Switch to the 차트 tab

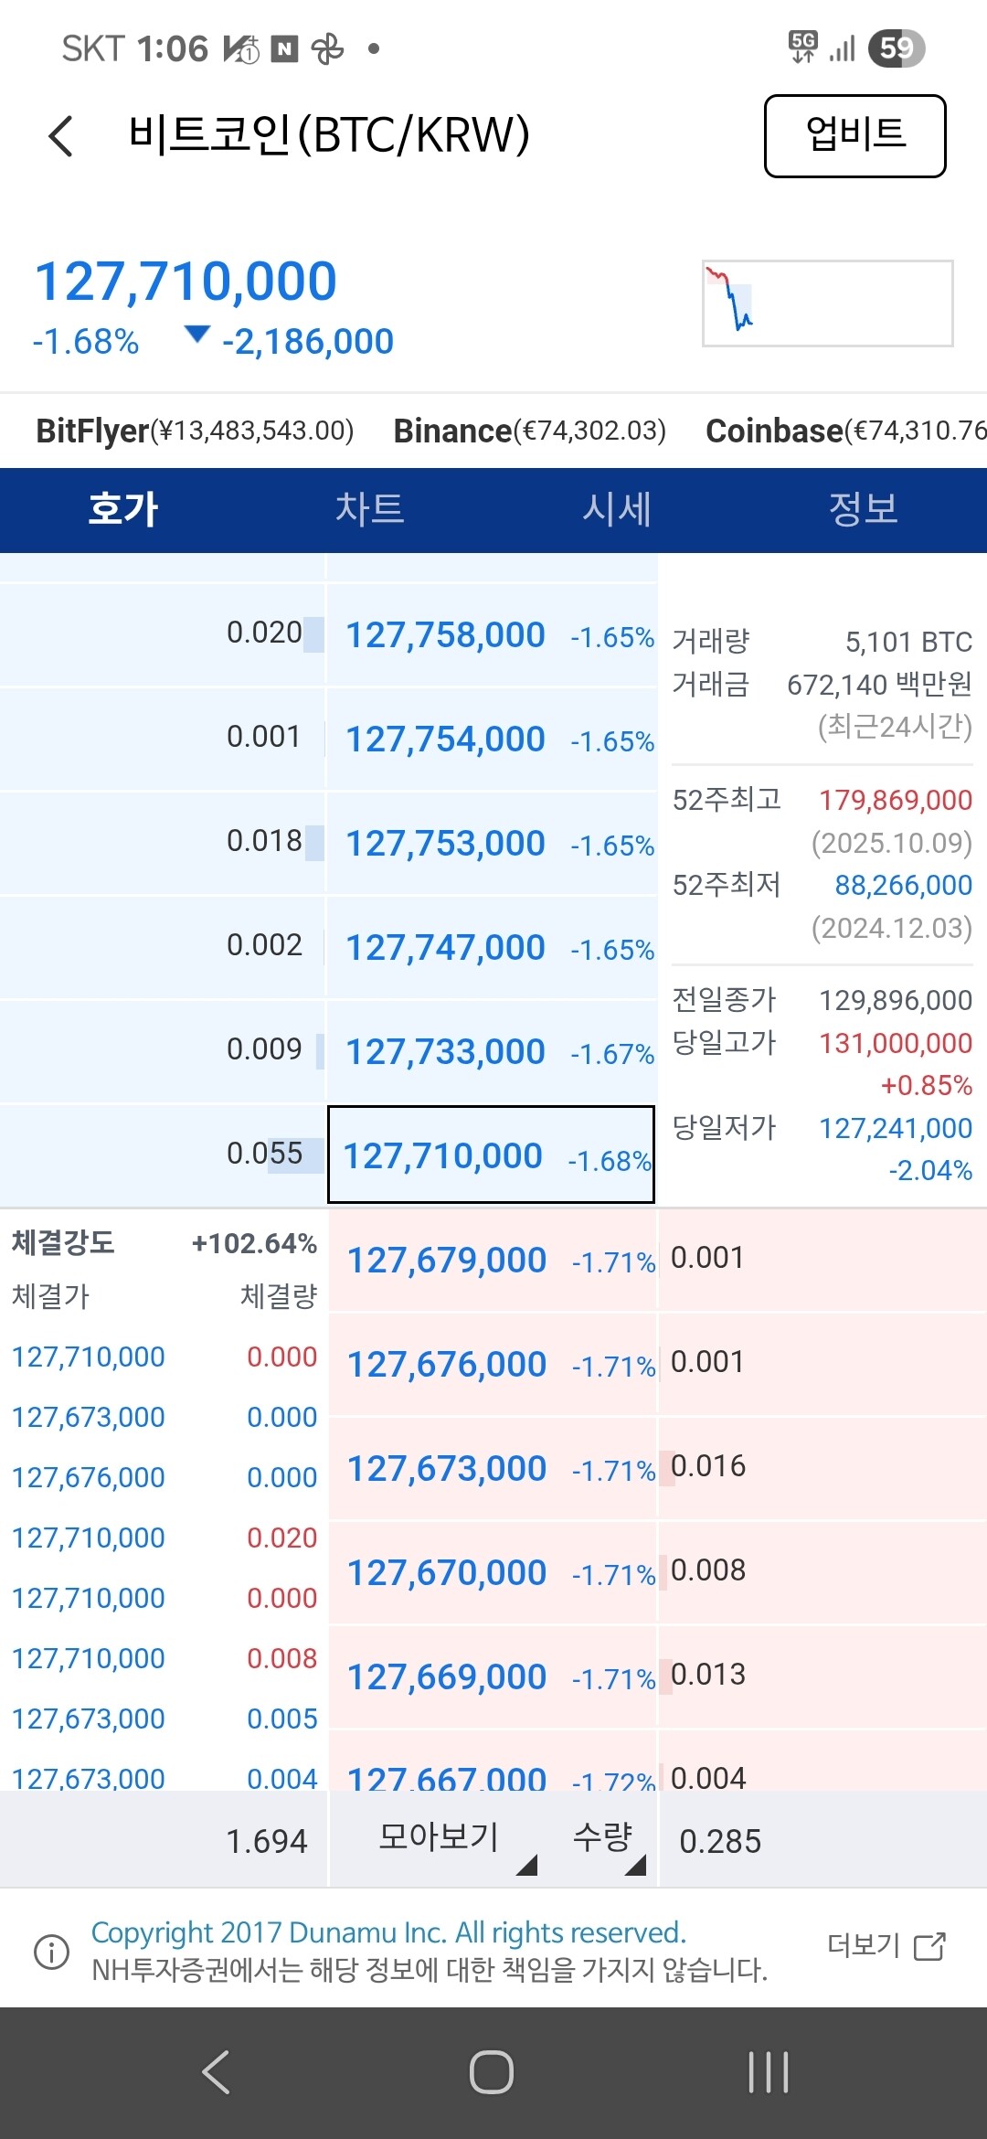(369, 509)
